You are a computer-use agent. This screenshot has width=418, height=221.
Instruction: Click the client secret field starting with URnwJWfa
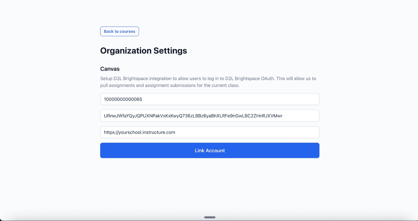pyautogui.click(x=209, y=116)
